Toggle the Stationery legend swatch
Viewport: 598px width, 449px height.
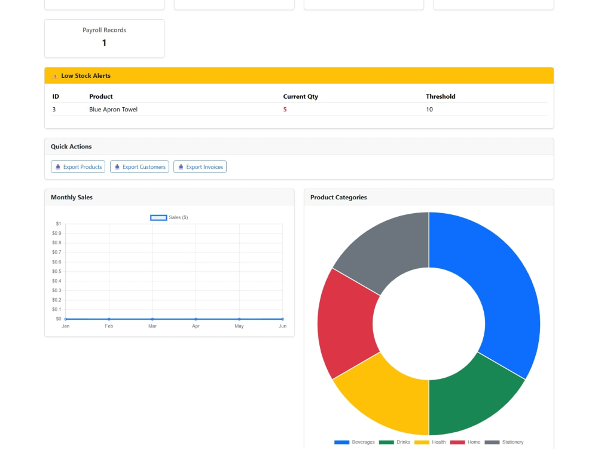(492, 442)
